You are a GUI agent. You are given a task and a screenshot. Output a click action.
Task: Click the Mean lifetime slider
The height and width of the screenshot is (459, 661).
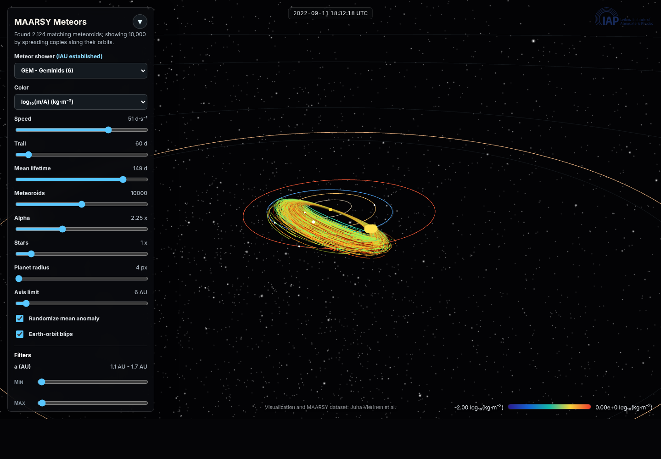coord(82,179)
